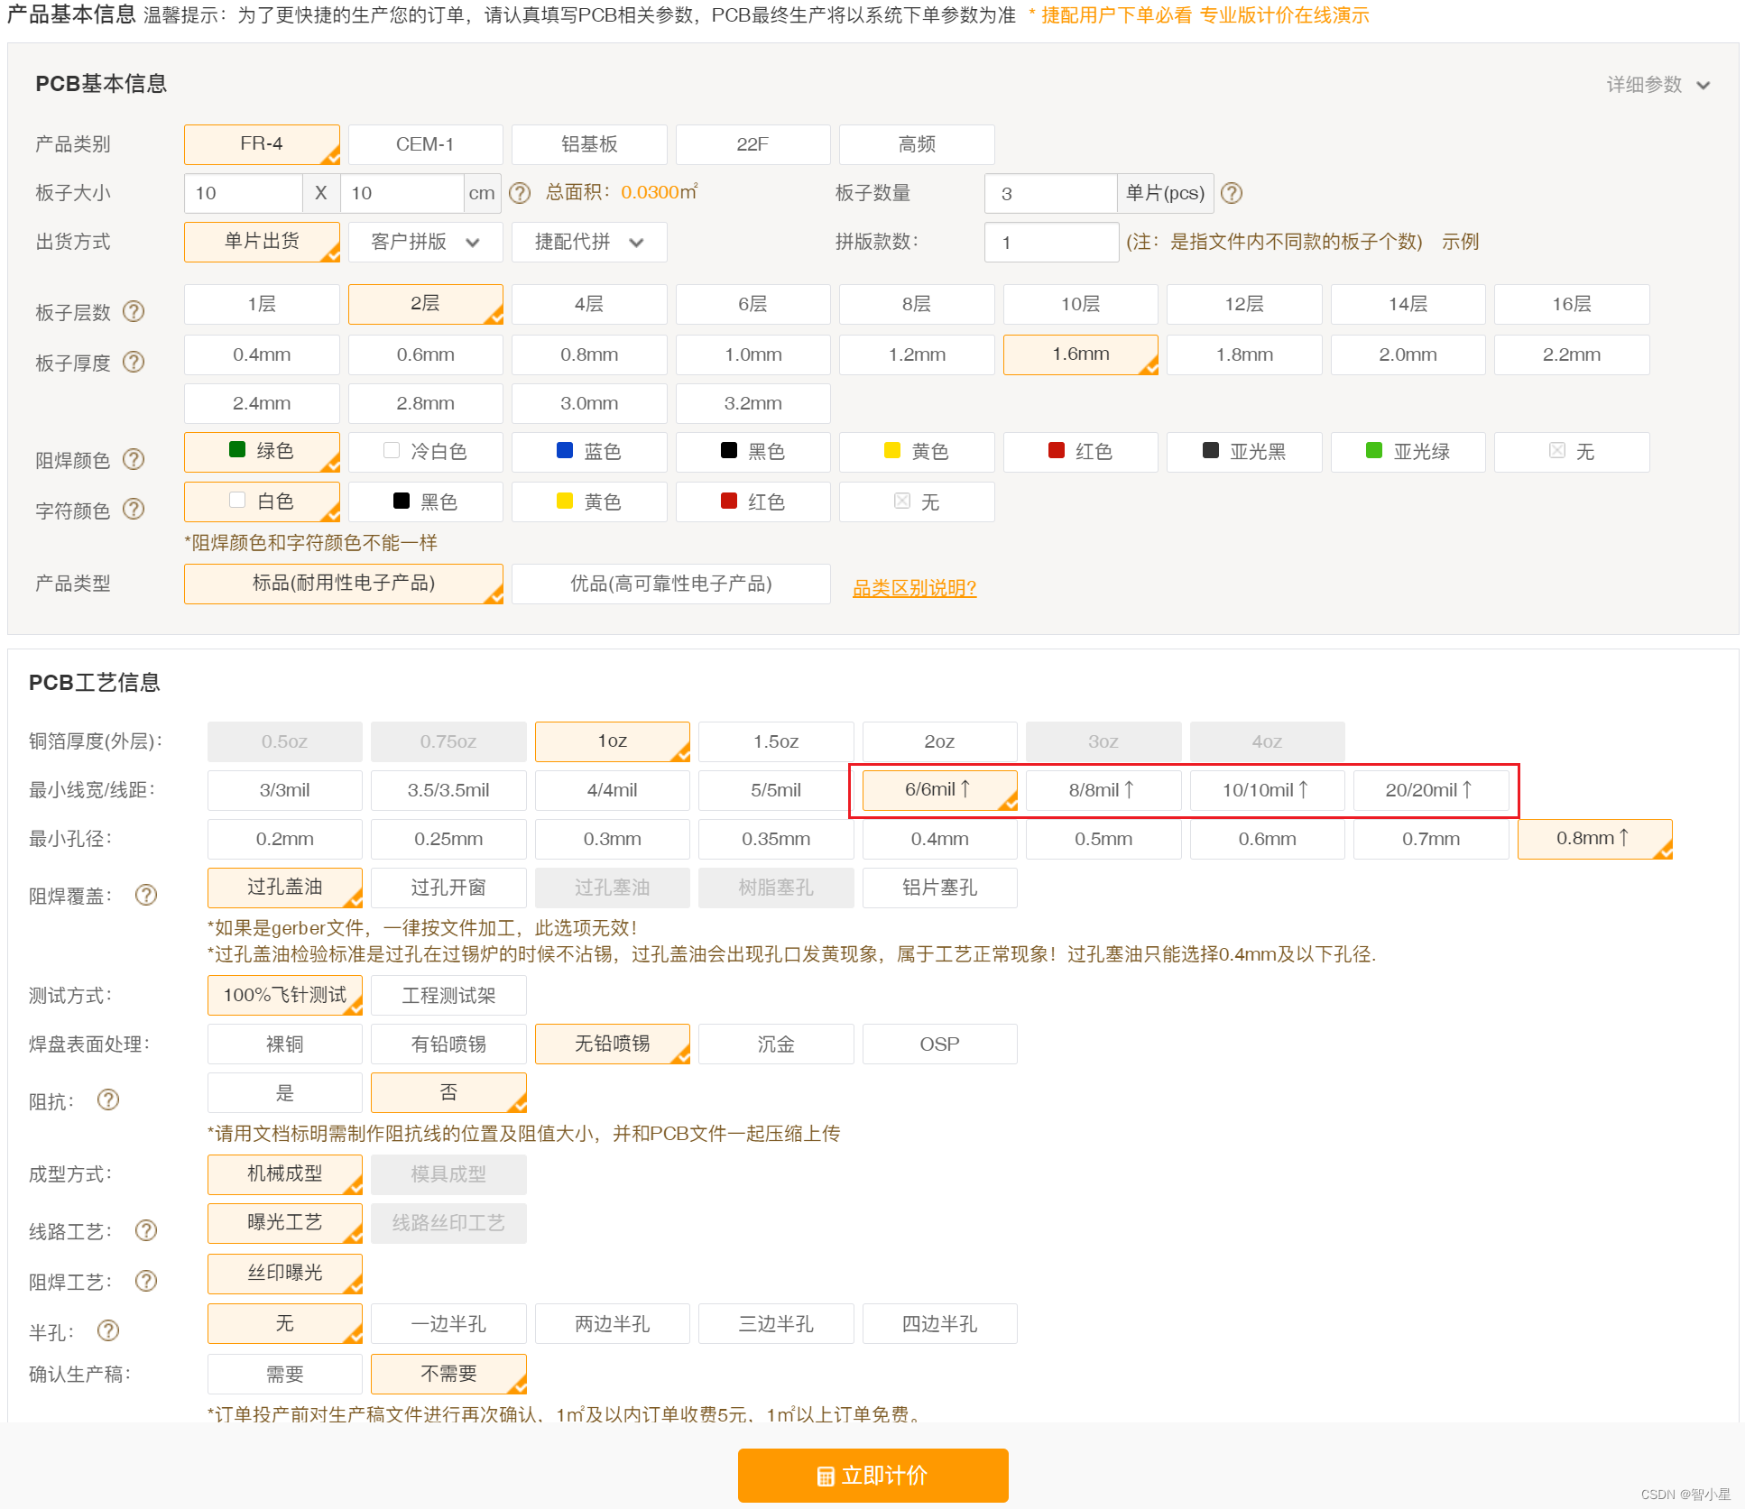Click help icon next to 阻焊覆盖
The height and width of the screenshot is (1509, 1745).
[146, 895]
